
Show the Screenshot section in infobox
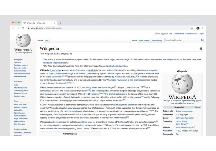click(x=198, y=107)
